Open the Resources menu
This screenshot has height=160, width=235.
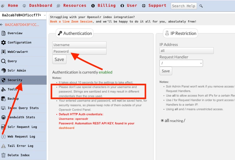click(71, 6)
